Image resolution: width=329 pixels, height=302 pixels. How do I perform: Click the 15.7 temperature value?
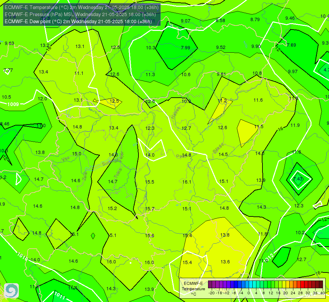150,209
